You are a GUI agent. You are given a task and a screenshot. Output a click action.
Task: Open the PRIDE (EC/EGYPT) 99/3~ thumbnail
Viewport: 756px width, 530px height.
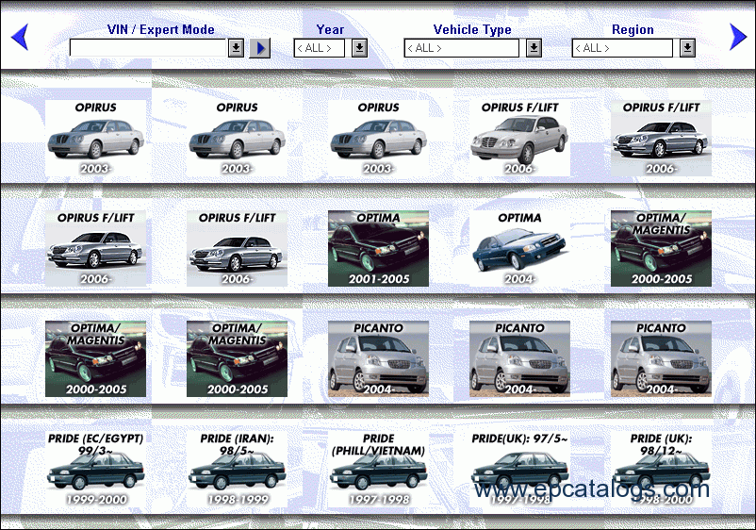pos(95,470)
